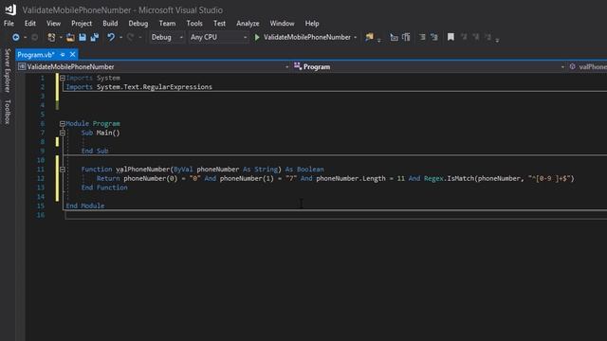Image resolution: width=607 pixels, height=341 pixels.
Task: Open the valPhone member navigation dropdown
Action: pos(587,67)
